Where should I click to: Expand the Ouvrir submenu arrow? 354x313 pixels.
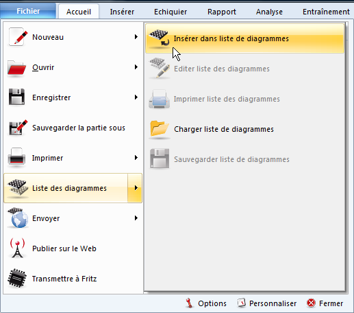(136, 67)
